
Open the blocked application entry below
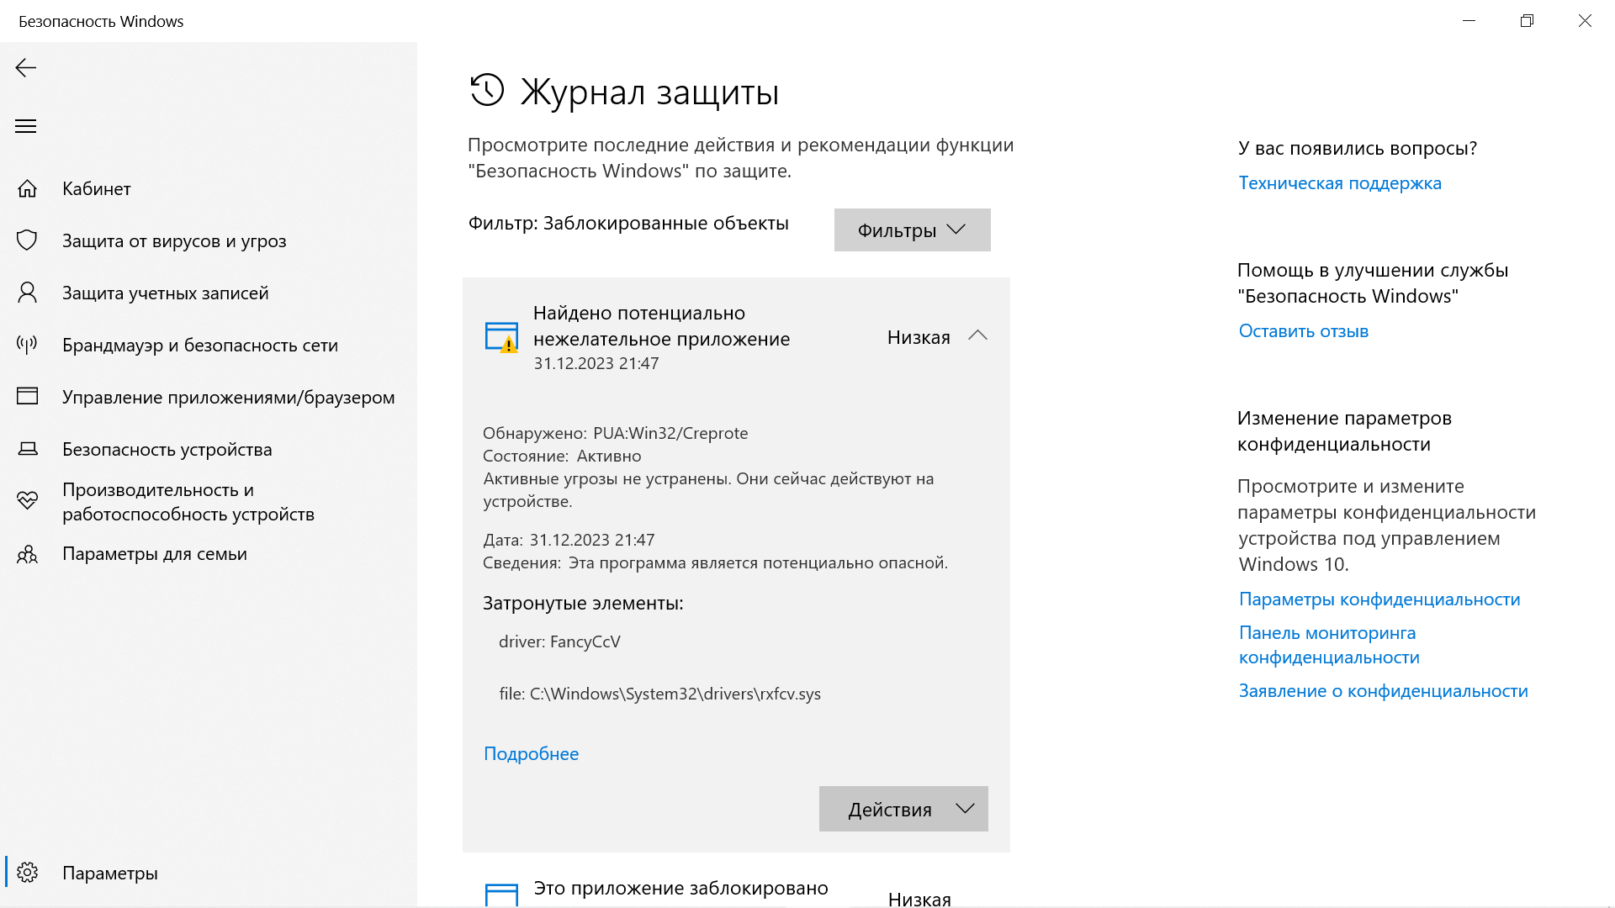[680, 889]
